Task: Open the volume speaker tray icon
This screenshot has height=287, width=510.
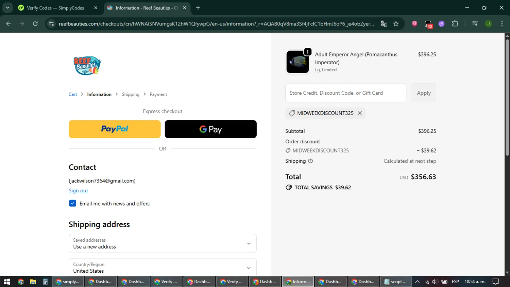Action: pos(435,282)
